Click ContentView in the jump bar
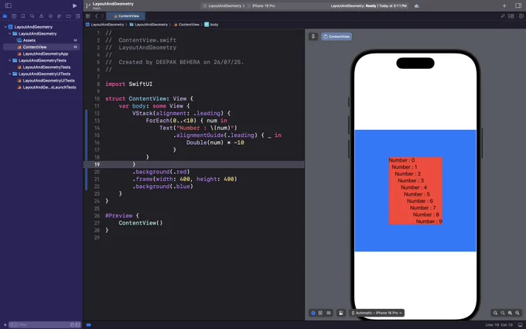The image size is (526, 329). click(186, 25)
